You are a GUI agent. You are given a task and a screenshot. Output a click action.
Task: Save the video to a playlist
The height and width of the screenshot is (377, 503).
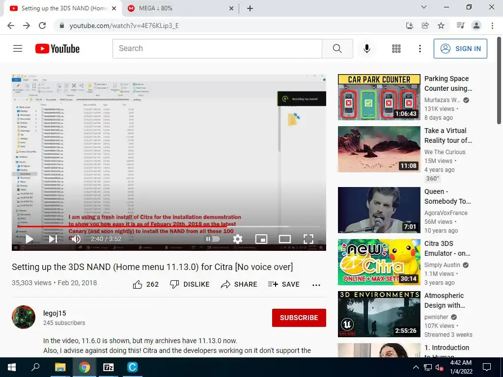283,284
